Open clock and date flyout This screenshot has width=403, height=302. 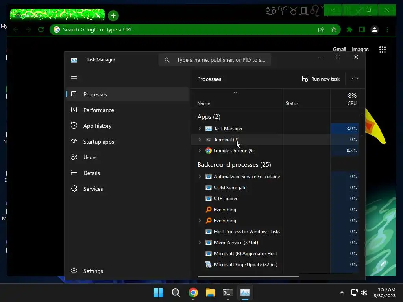click(x=385, y=293)
